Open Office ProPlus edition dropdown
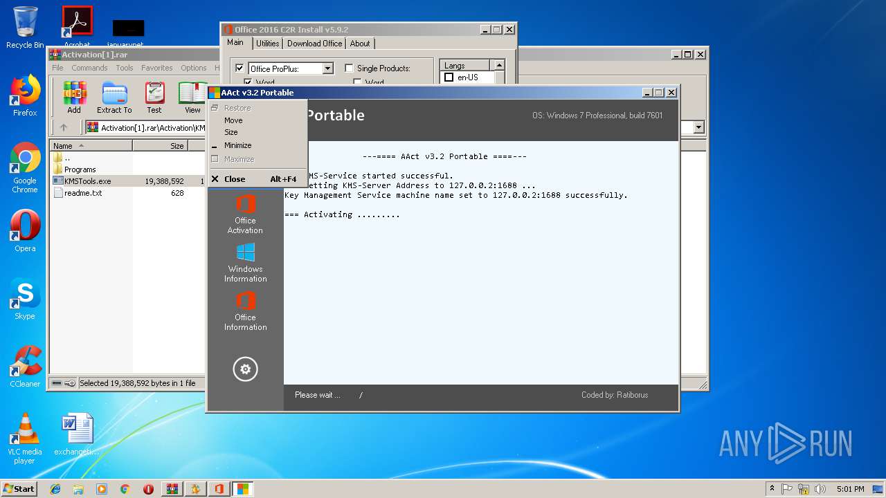Viewport: 886px width, 498px height. pos(328,68)
